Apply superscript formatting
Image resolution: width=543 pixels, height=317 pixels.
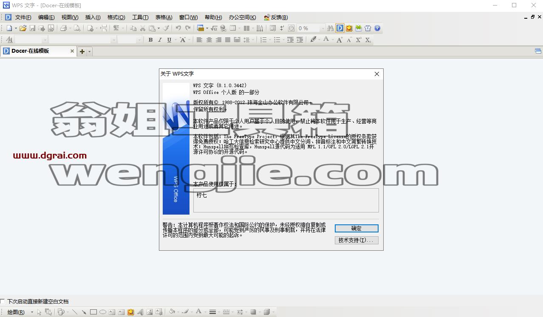click(358, 40)
